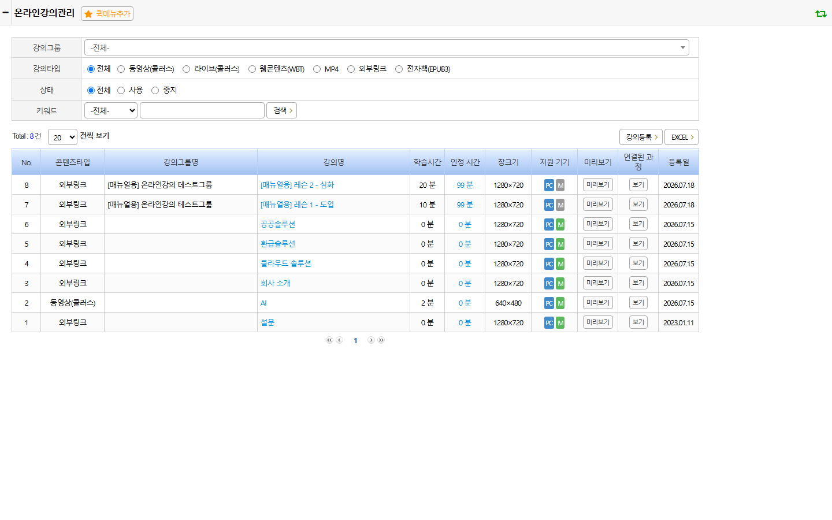Click the green refresh arrows icon
This screenshot has width=832, height=520.
[820, 13]
